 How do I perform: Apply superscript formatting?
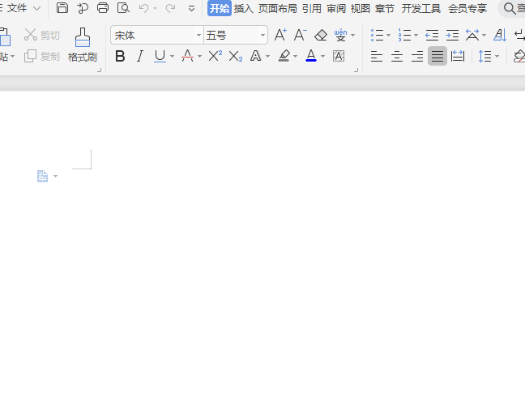click(x=215, y=56)
